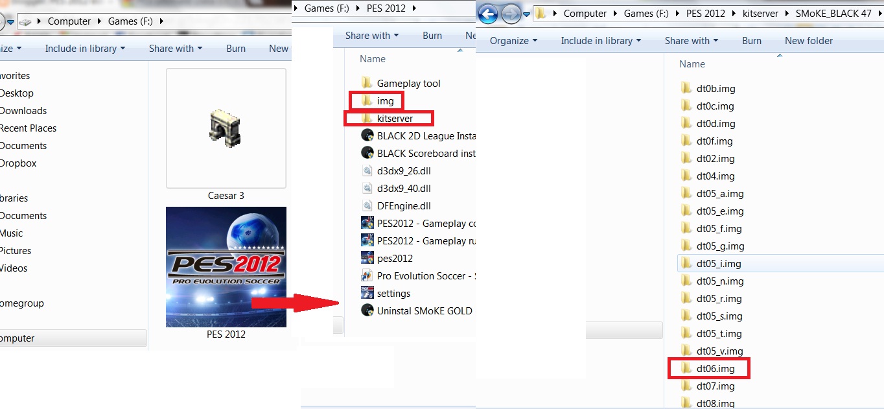Select the dt05_s.img folder name
Screen dimensions: 884x409
tap(719, 316)
